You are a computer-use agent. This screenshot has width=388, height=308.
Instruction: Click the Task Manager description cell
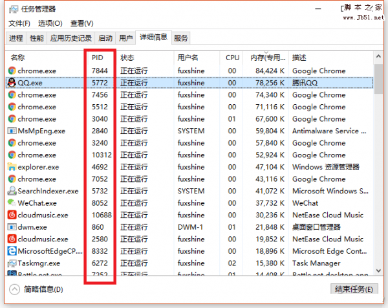[x=316, y=263]
